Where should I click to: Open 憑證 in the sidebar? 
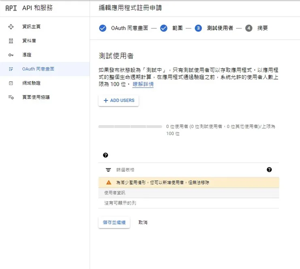[27, 55]
